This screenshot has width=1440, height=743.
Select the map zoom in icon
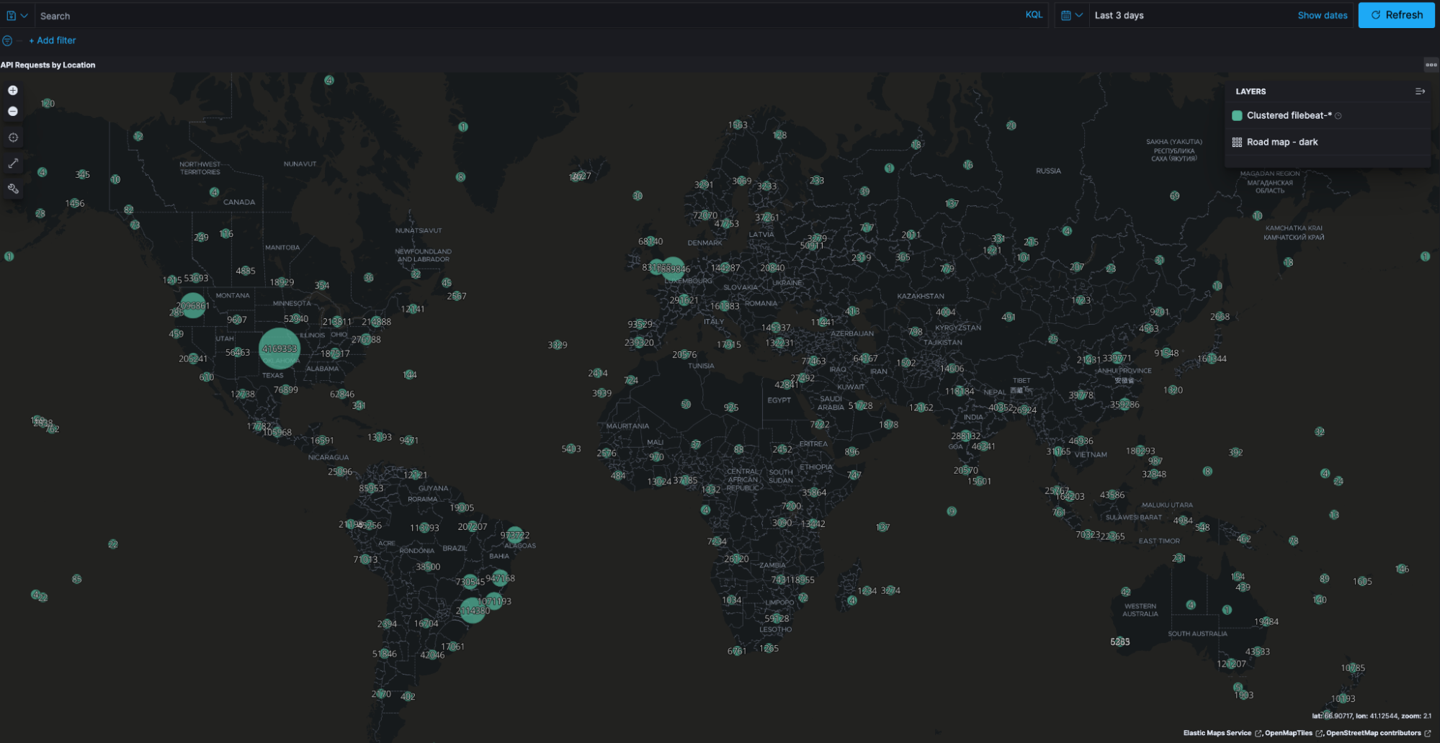tap(13, 90)
